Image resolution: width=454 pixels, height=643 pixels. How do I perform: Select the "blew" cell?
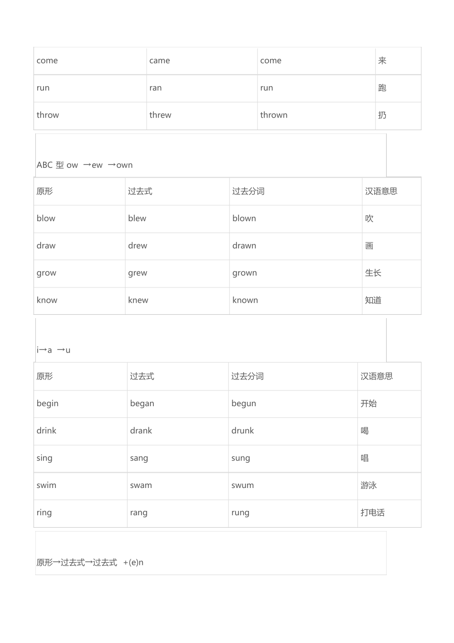(137, 219)
